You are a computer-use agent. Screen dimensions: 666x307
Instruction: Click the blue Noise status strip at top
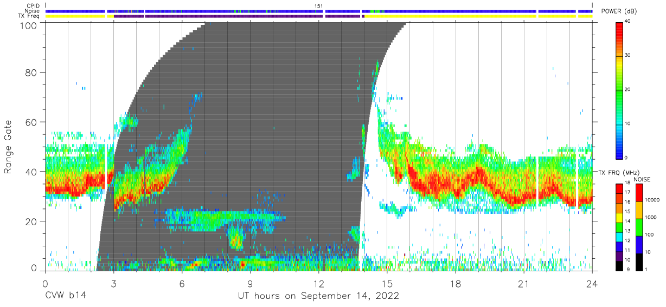click(x=319, y=11)
